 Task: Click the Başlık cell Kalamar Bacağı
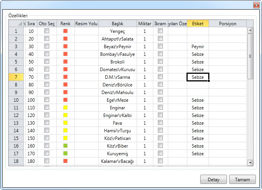point(117,161)
